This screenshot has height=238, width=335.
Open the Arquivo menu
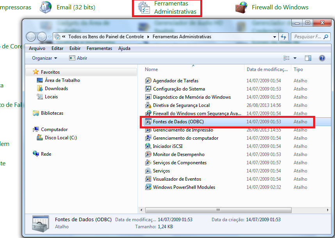(x=37, y=48)
